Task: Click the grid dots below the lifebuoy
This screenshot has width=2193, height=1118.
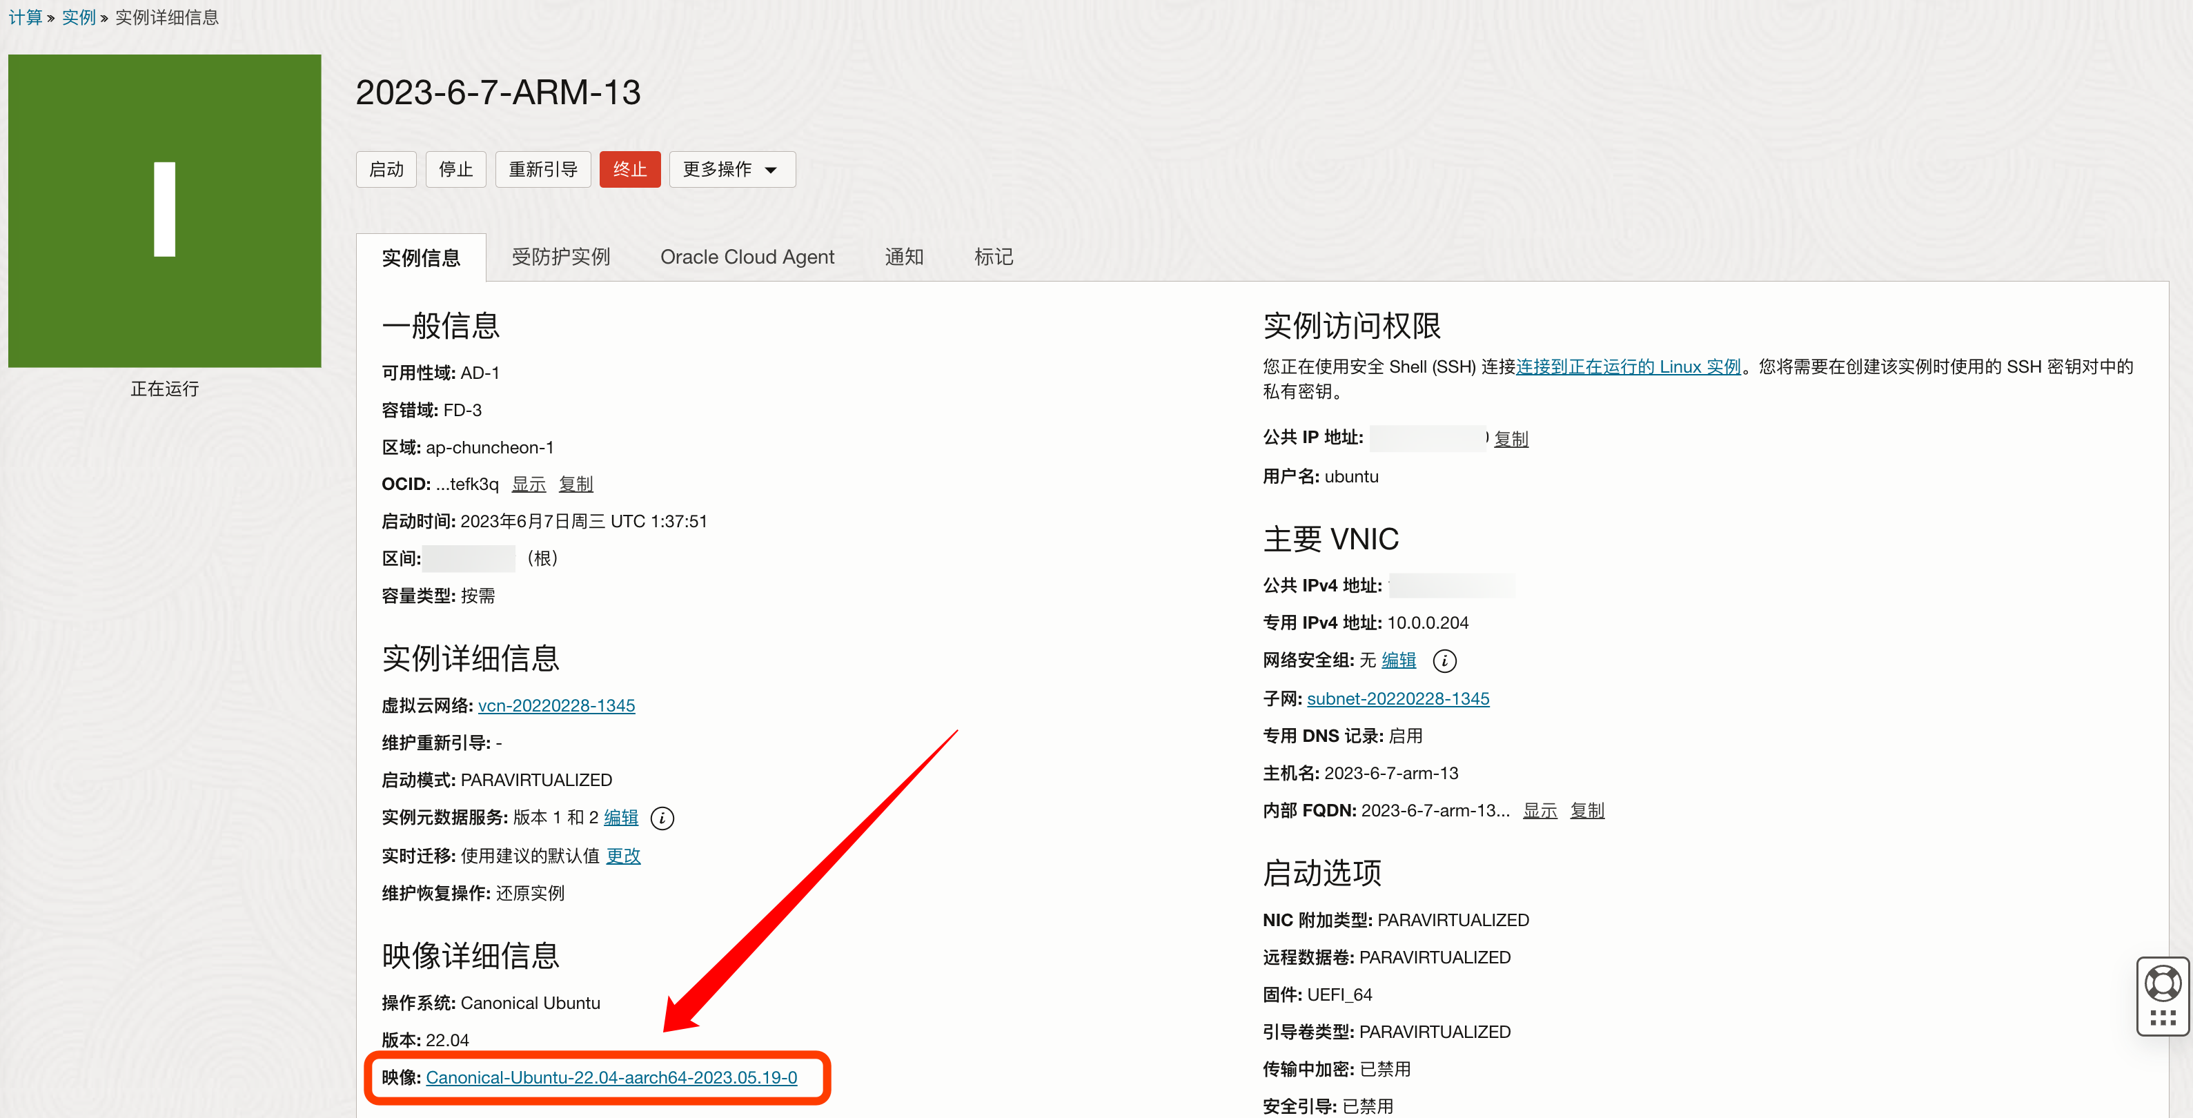Action: point(2163,1017)
